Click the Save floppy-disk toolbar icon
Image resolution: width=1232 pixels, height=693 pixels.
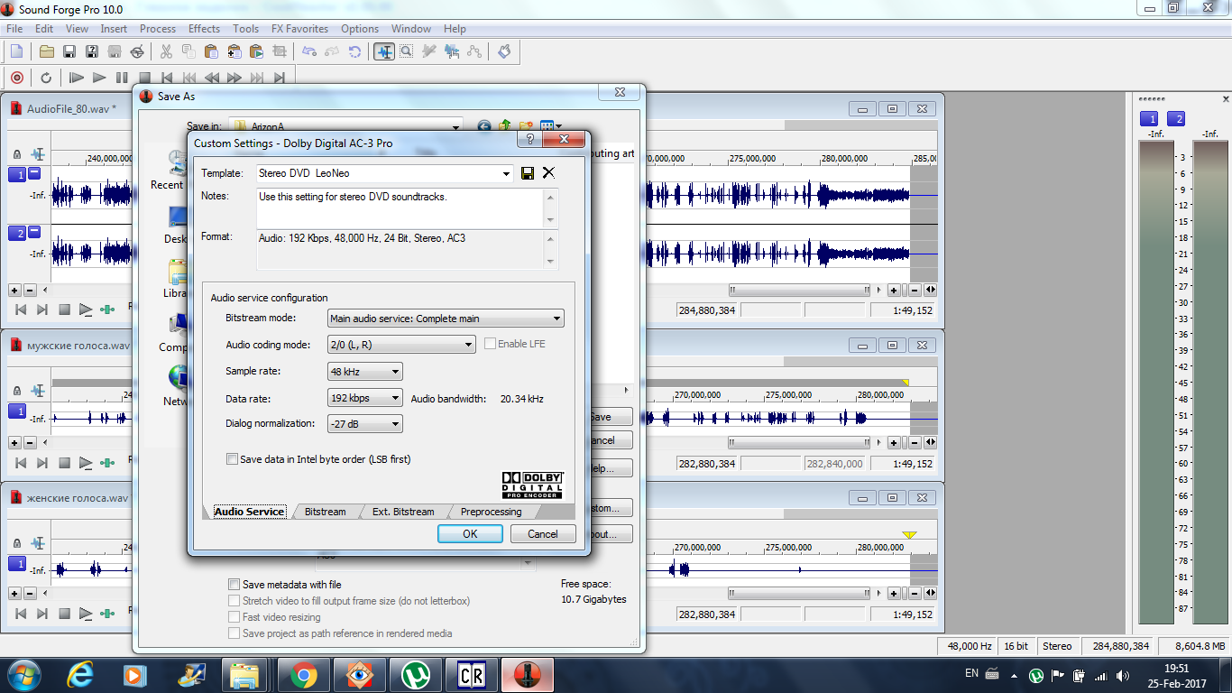point(69,51)
